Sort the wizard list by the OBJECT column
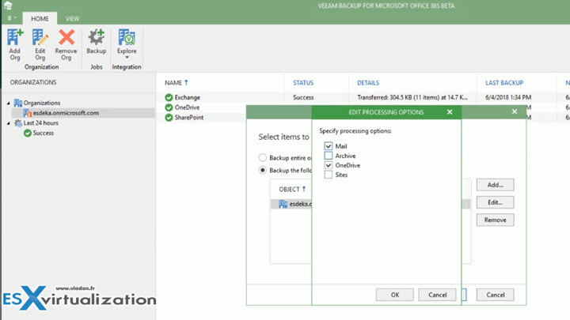570x320 pixels. click(x=292, y=190)
